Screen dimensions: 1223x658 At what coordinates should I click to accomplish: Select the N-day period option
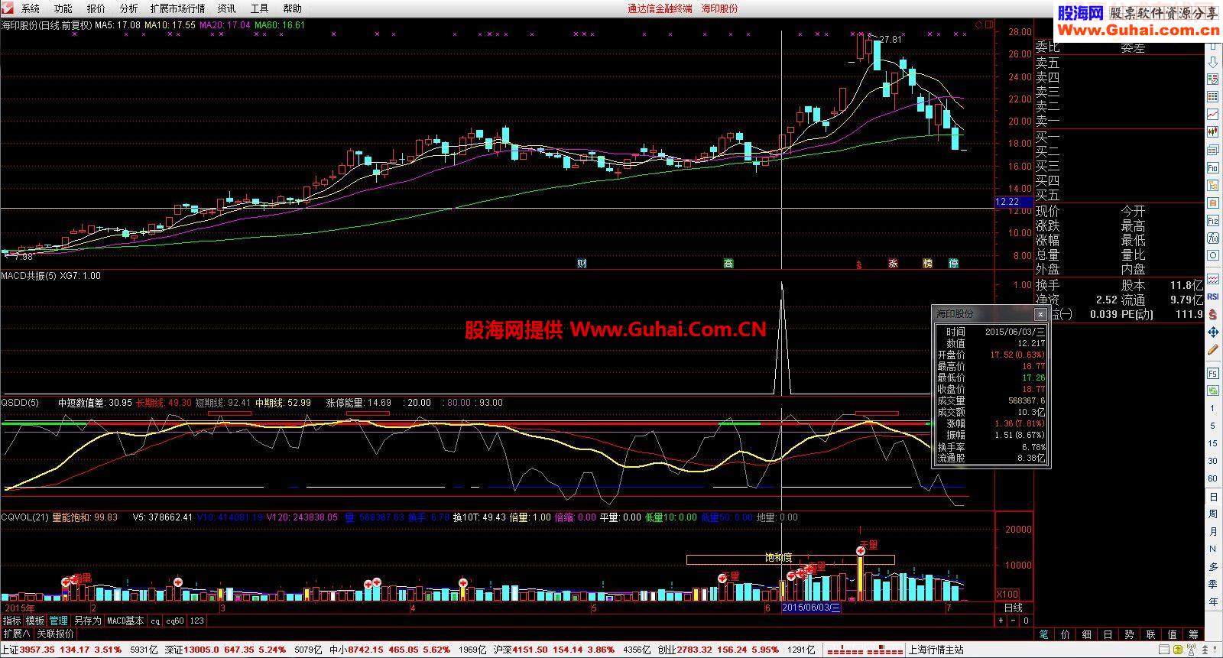(1213, 549)
